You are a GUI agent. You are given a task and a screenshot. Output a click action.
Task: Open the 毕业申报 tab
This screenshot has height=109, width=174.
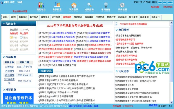(x=133, y=17)
